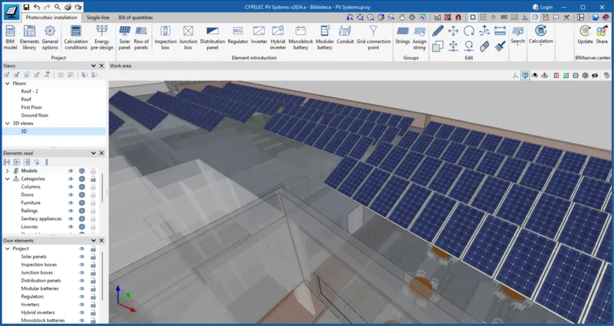Select the Ground floor view
Screen dimensions: 614x326
pos(35,115)
